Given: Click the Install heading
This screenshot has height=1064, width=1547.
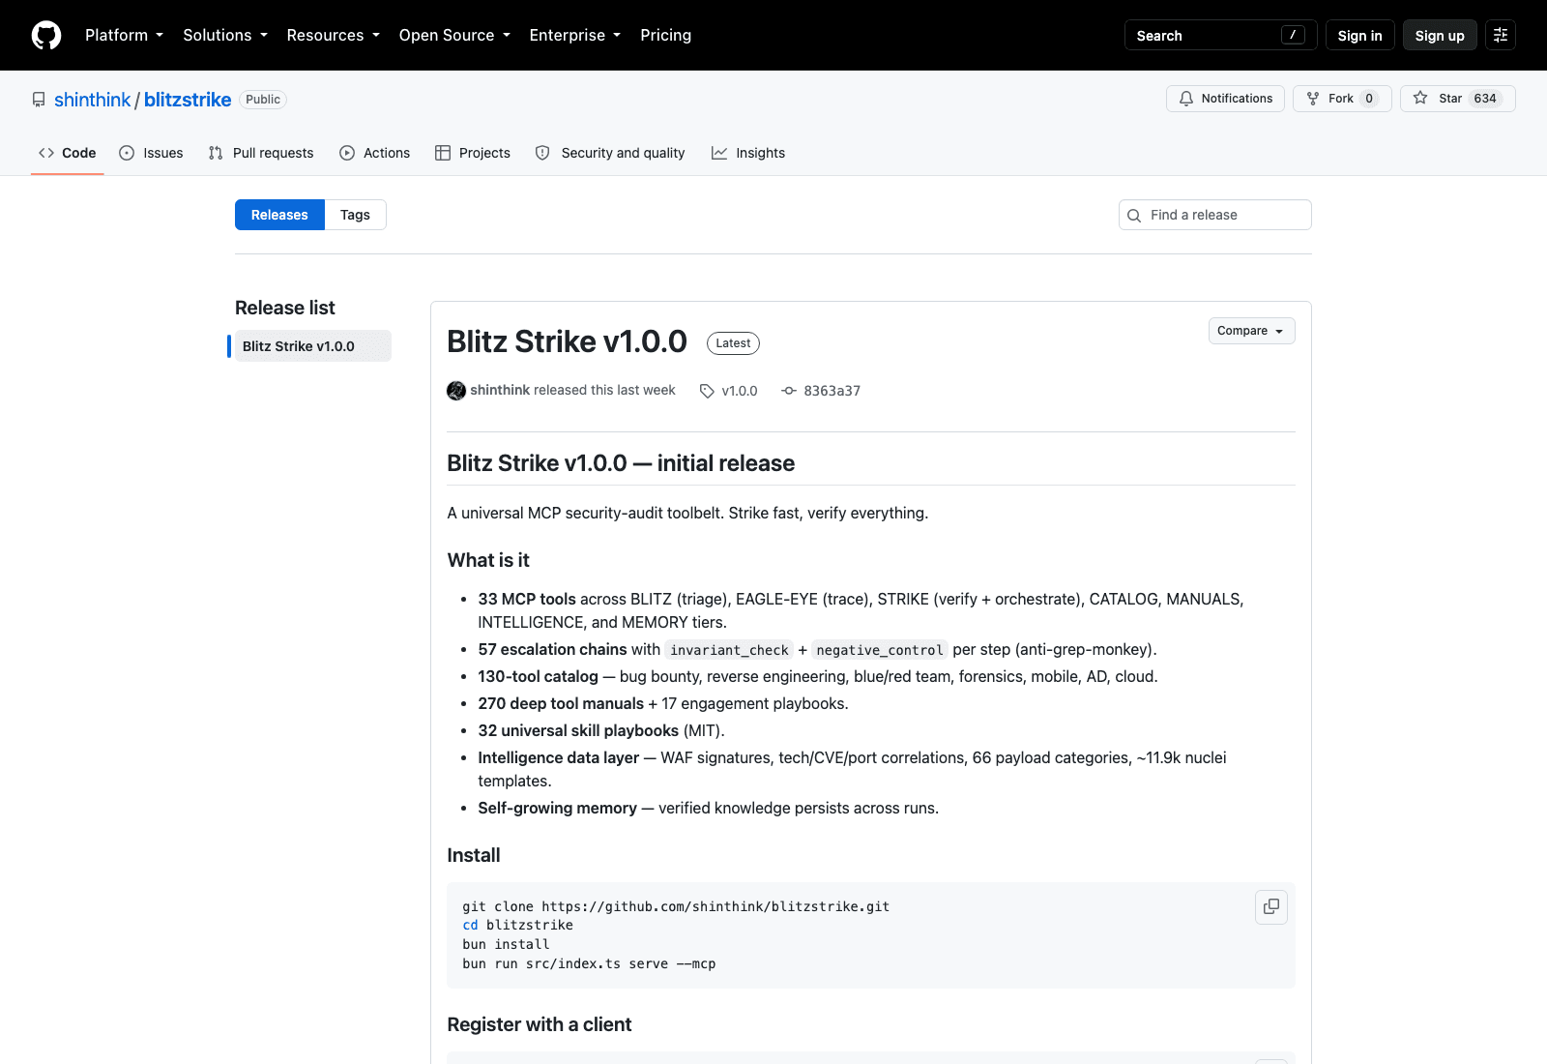Looking at the screenshot, I should 474,855.
